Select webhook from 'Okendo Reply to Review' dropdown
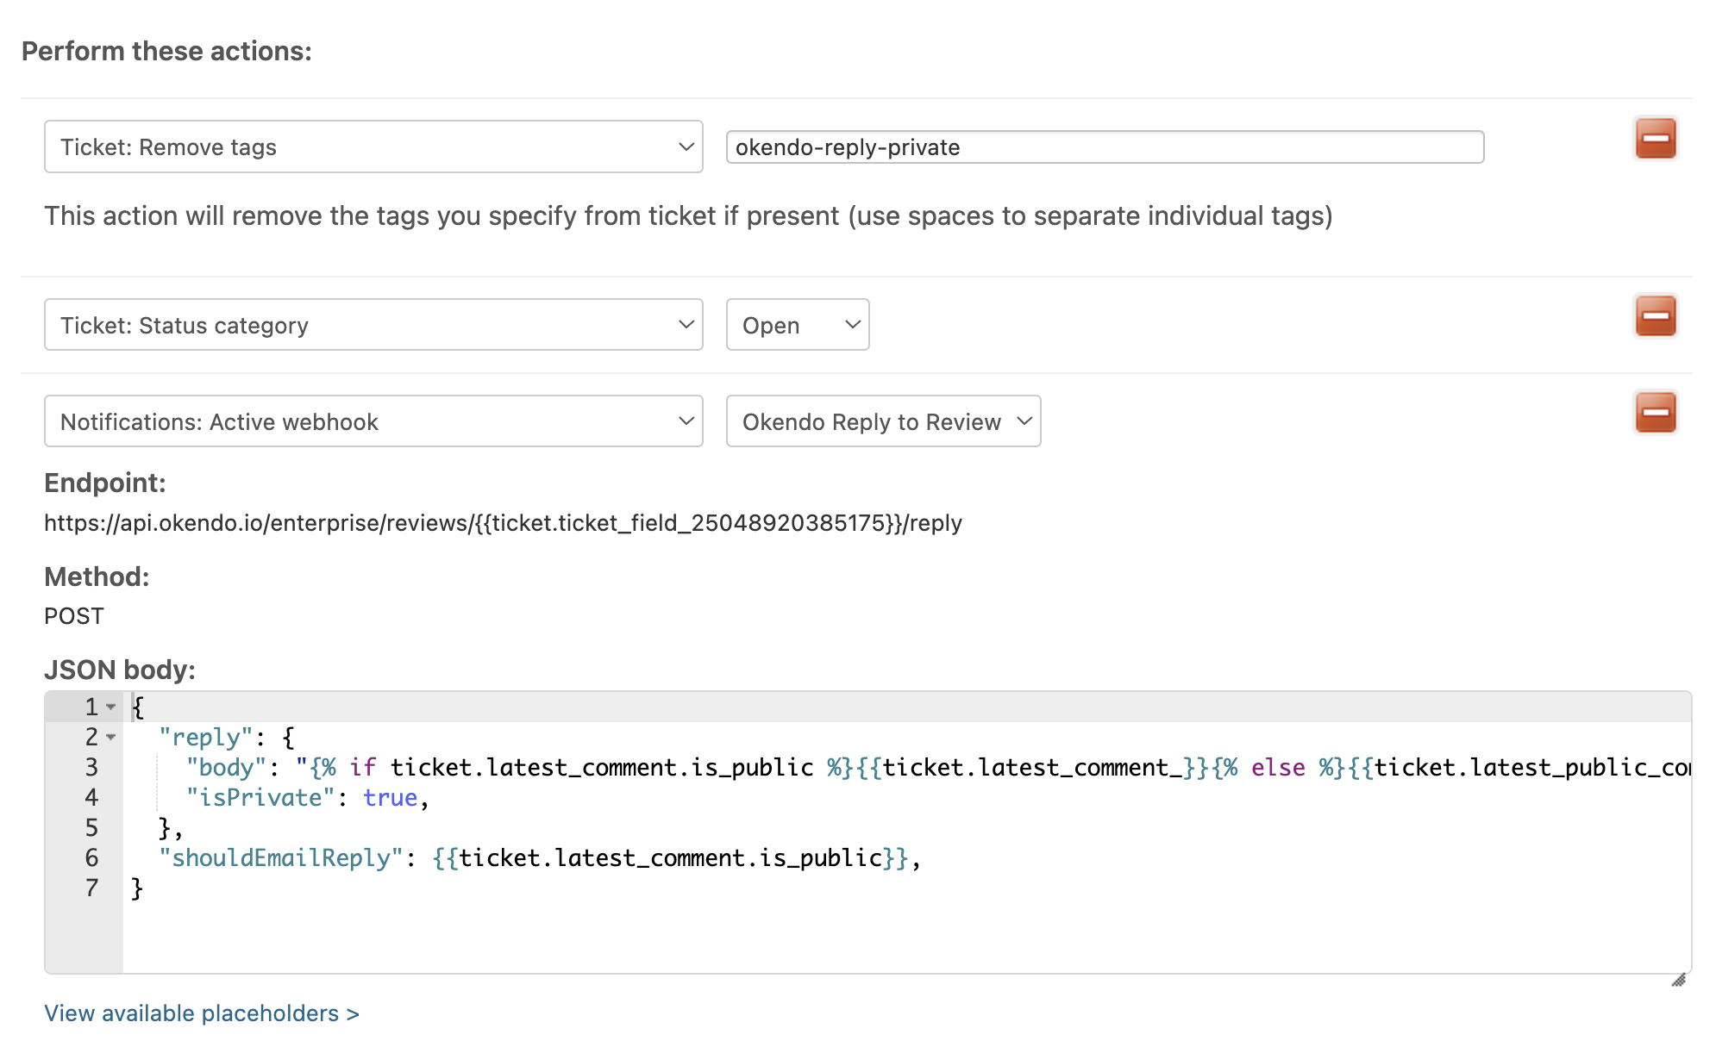Screen dimensions: 1716x1047 [x=883, y=421]
